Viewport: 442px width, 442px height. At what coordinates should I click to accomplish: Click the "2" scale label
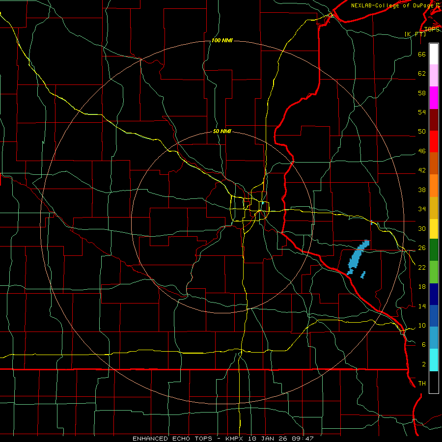(x=424, y=364)
